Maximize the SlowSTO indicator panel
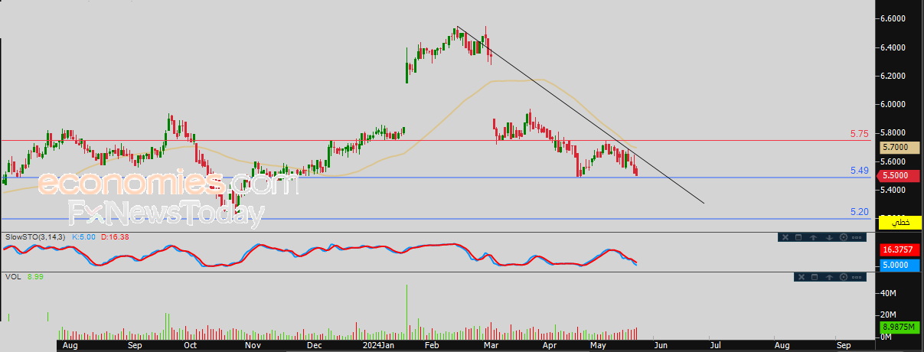The height and width of the screenshot is (352, 924). click(x=798, y=237)
